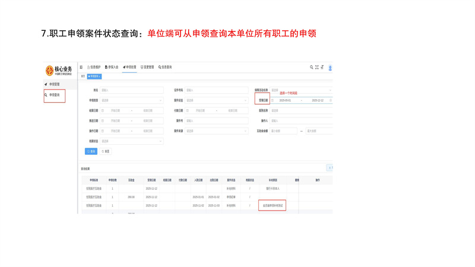Click the 姓名 input field
This screenshot has width=475, height=267.
131,90
